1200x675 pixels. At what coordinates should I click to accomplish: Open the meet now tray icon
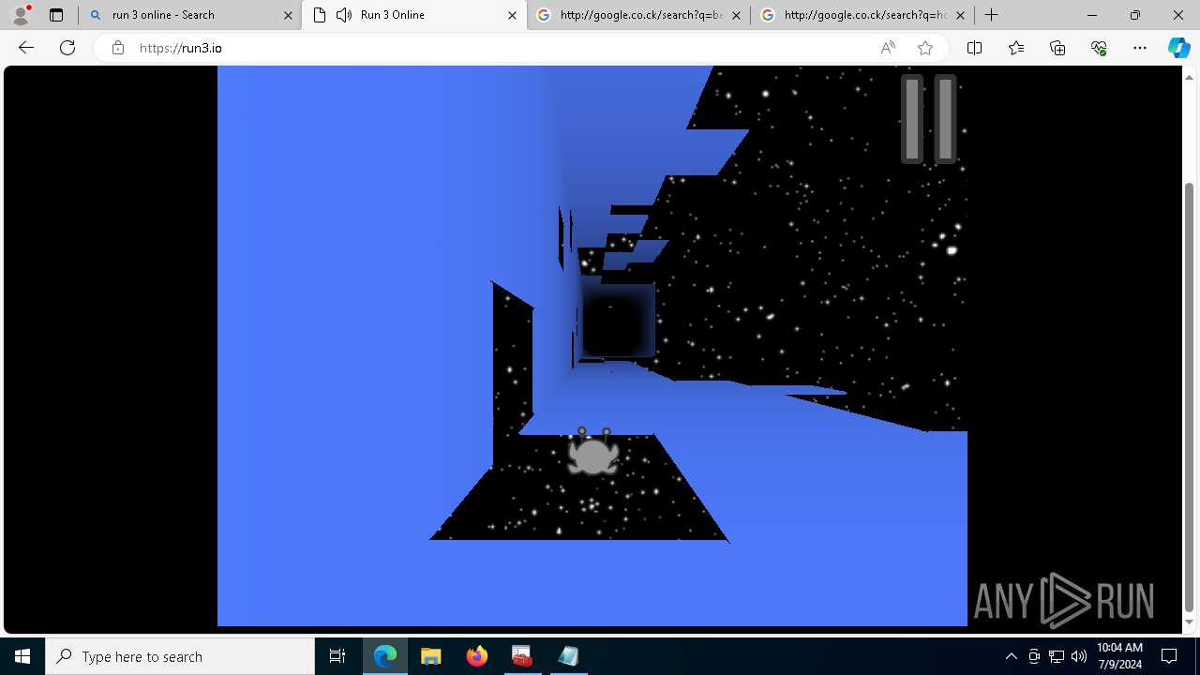1034,656
